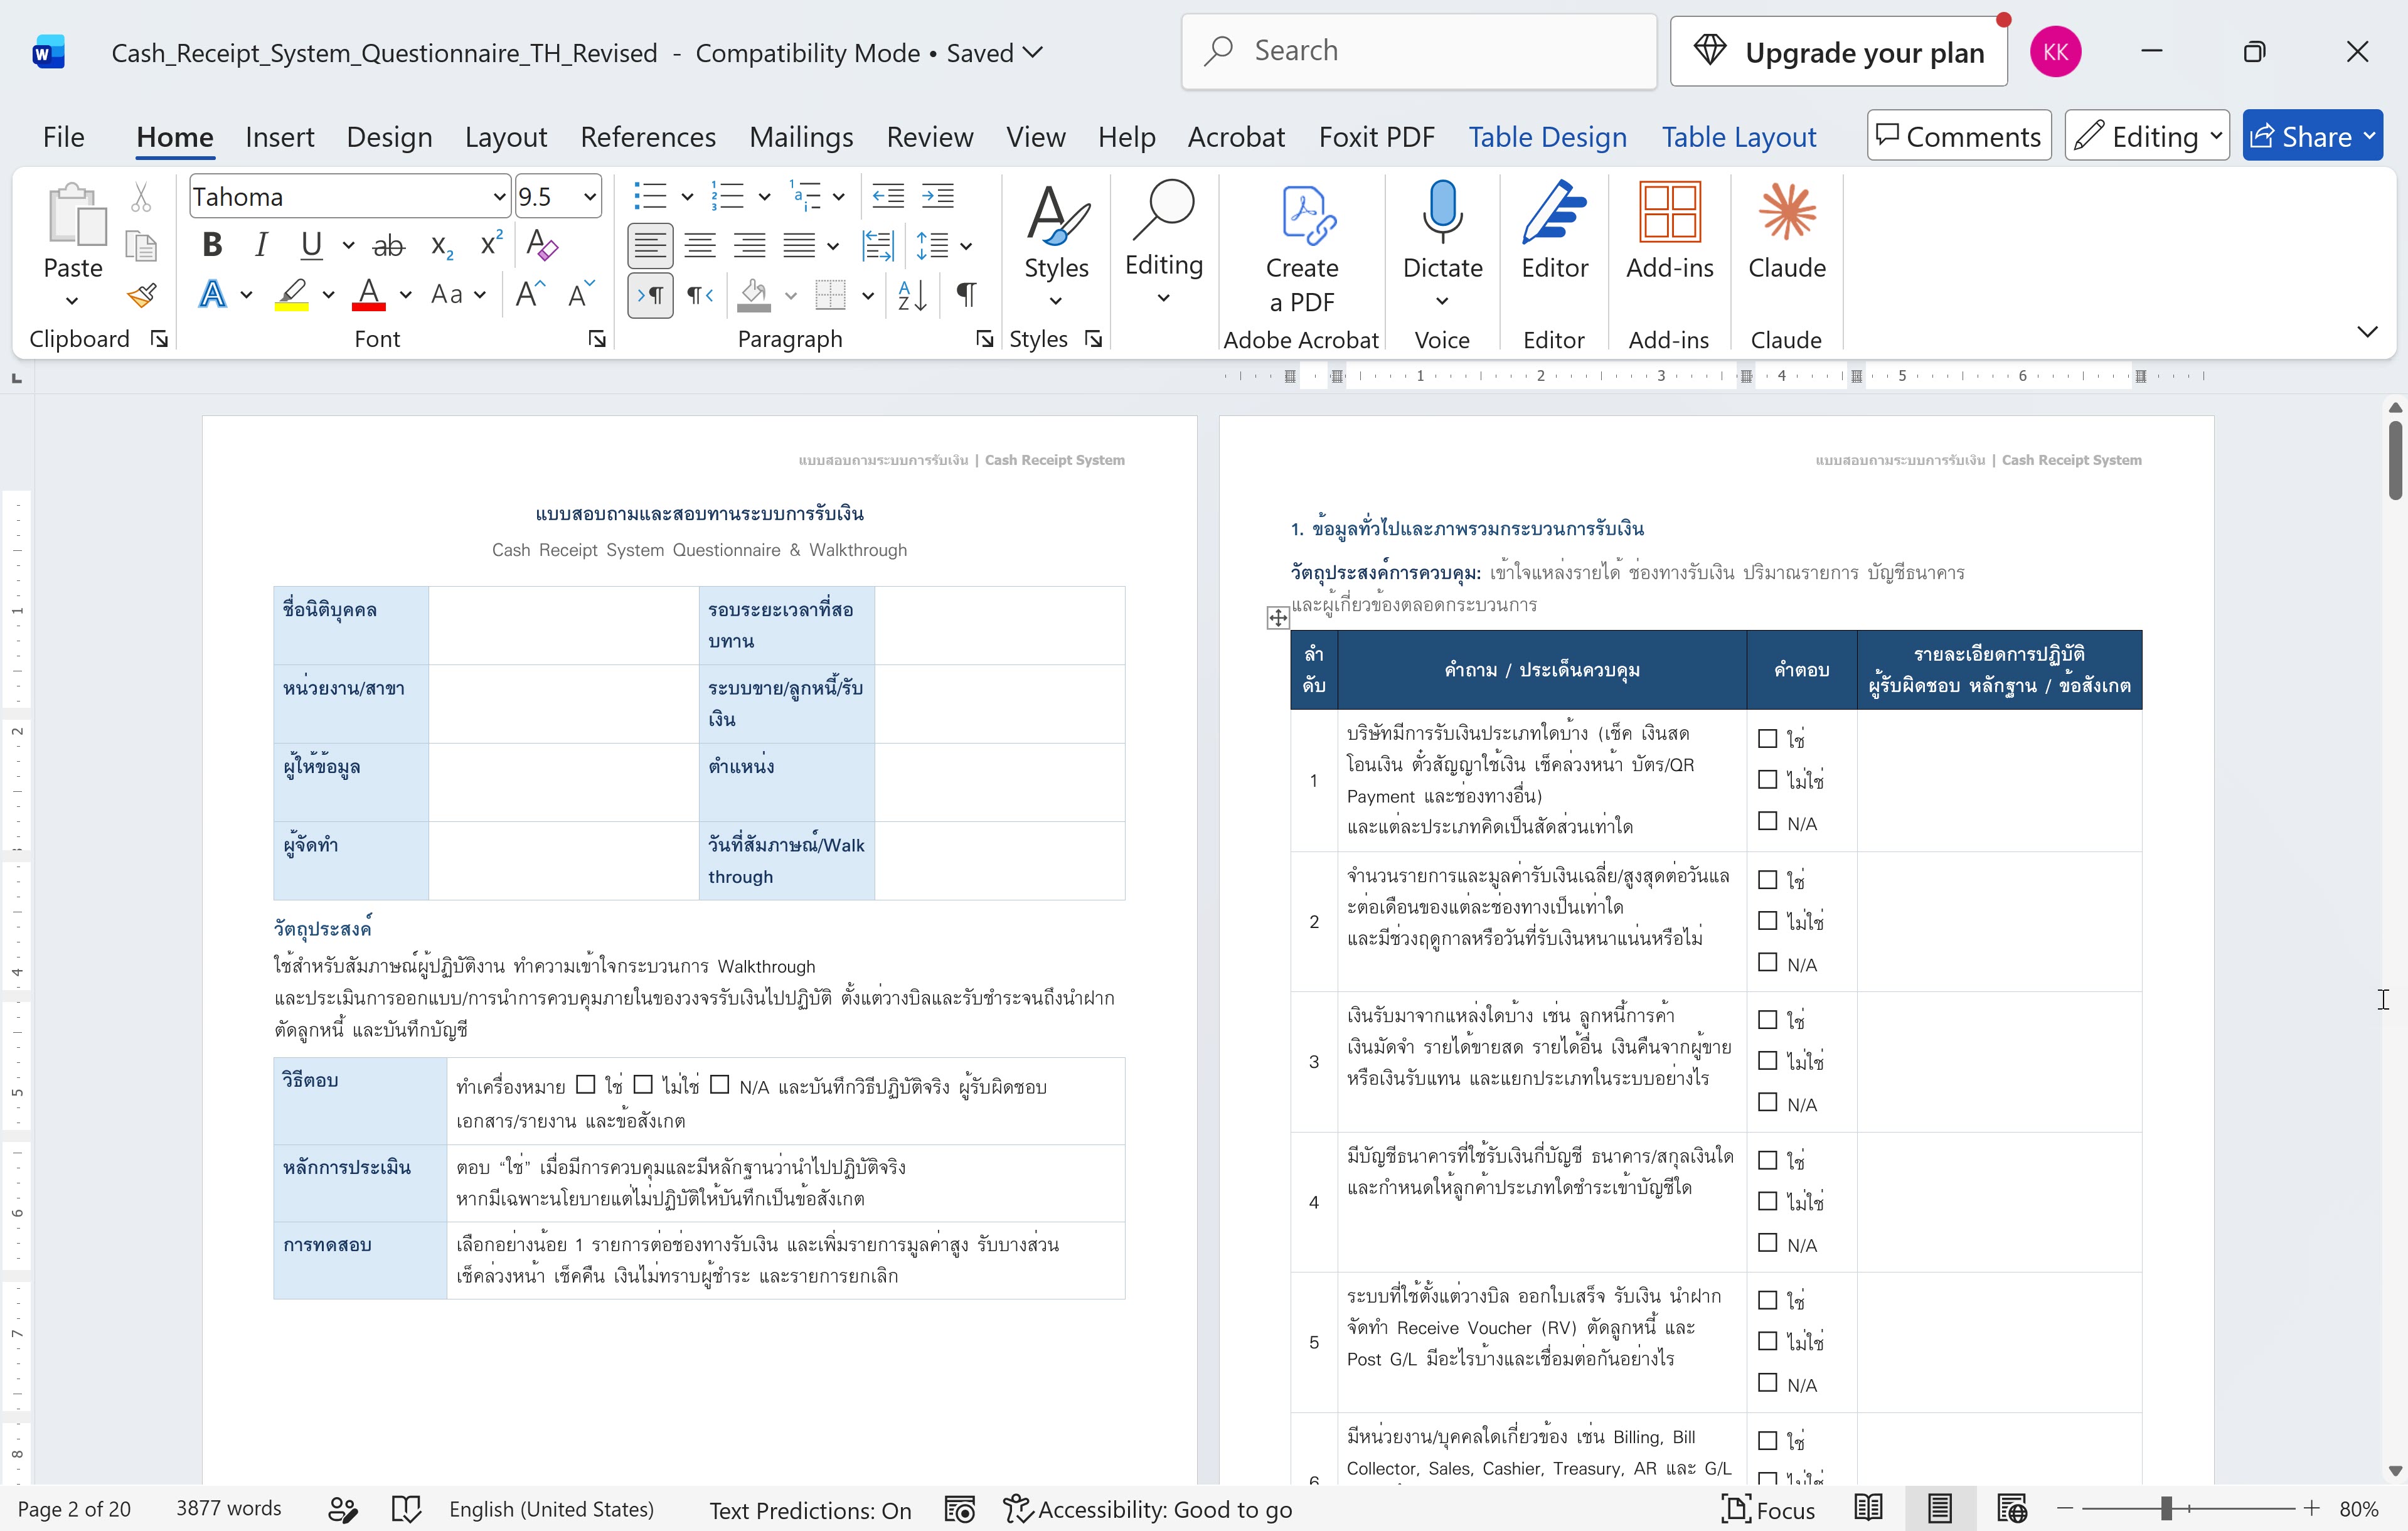The image size is (2408, 1531).
Task: Click the Search box
Action: (x=1419, y=51)
